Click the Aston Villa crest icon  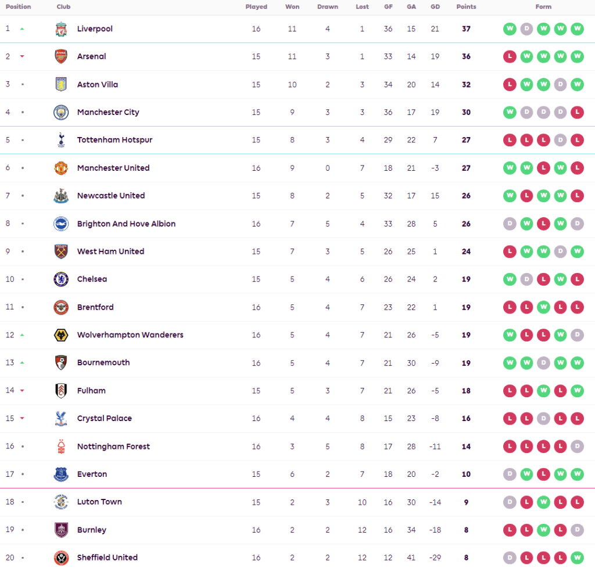click(61, 85)
